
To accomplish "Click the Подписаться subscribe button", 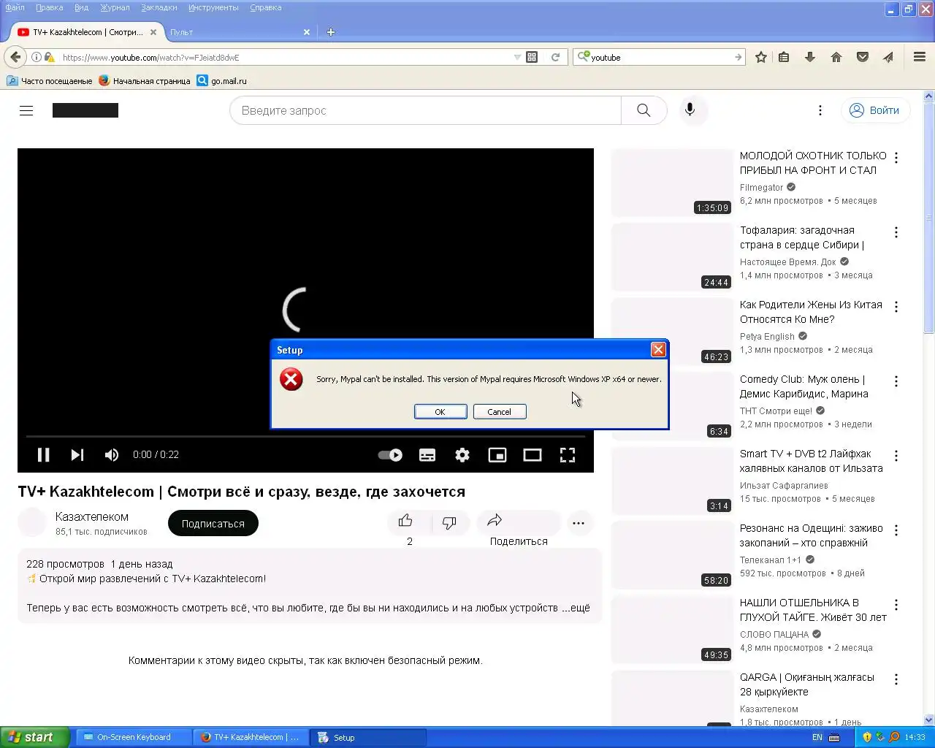I will 213,523.
